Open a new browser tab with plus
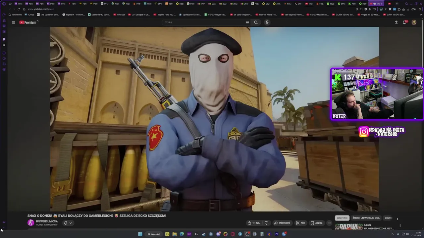The width and height of the screenshot is (424, 238). 397,4
